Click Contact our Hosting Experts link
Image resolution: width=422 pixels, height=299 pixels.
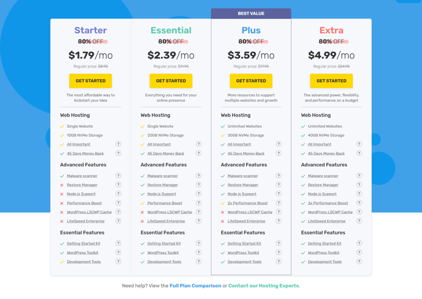pyautogui.click(x=264, y=286)
